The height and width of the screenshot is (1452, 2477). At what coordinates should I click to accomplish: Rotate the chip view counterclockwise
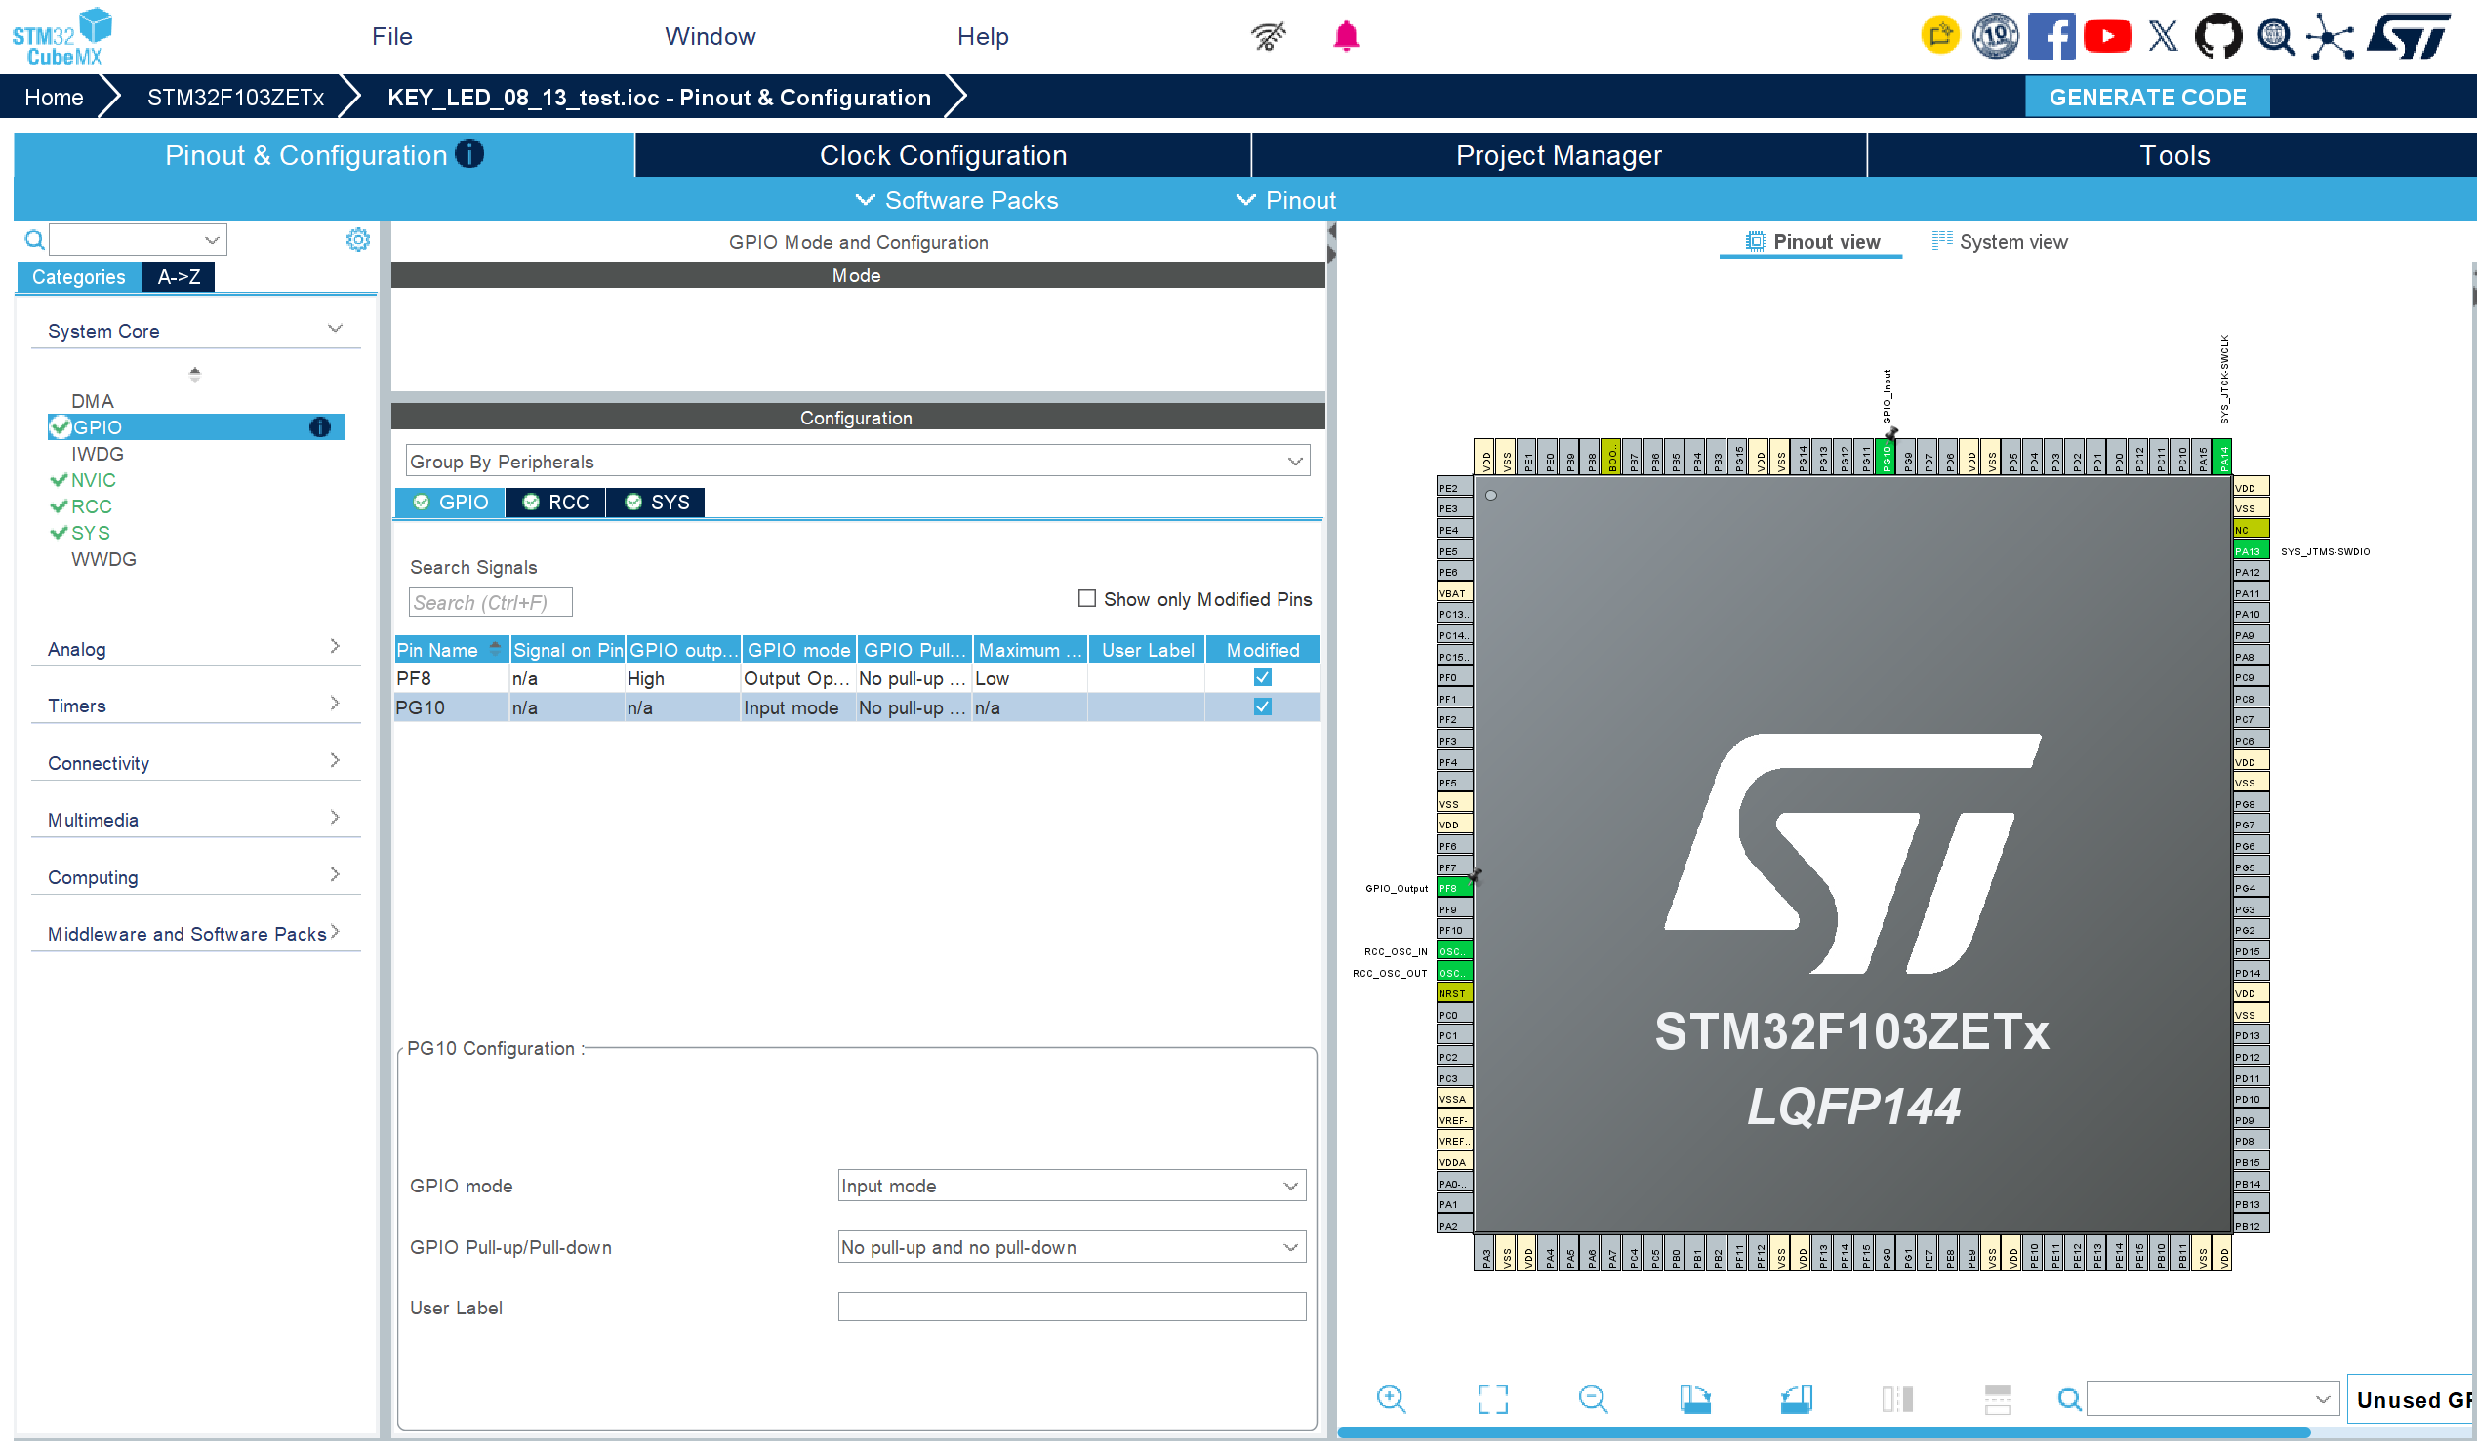click(x=1796, y=1399)
